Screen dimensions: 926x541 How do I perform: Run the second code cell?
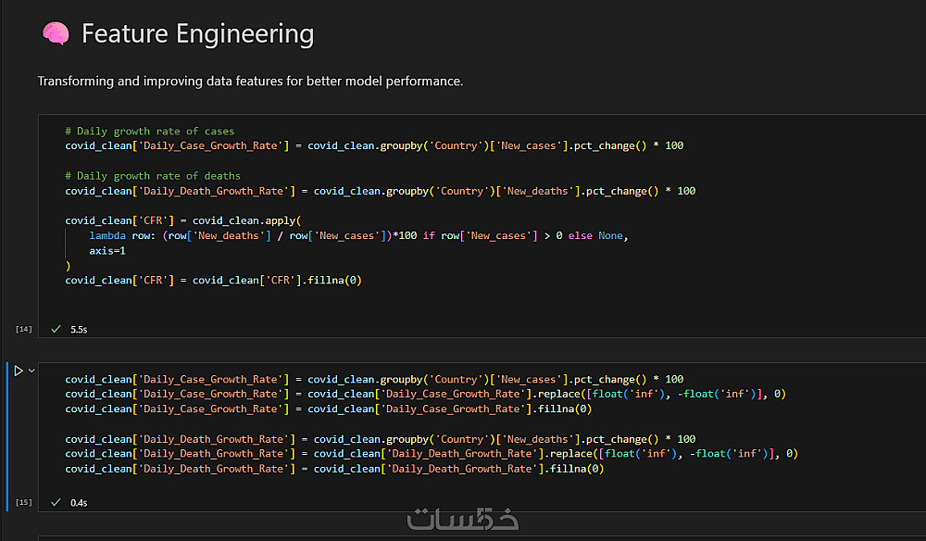[x=18, y=371]
